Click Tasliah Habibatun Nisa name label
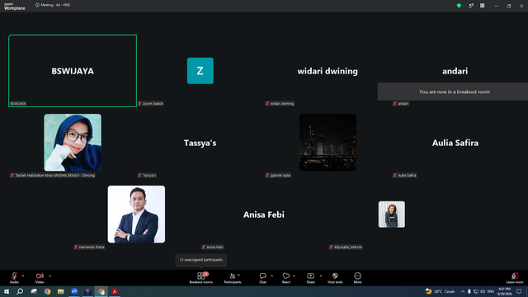 pos(53,175)
